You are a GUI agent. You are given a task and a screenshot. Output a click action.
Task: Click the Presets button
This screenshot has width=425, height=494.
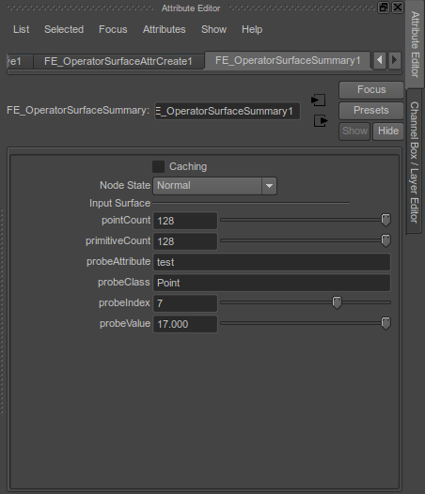[x=371, y=110]
